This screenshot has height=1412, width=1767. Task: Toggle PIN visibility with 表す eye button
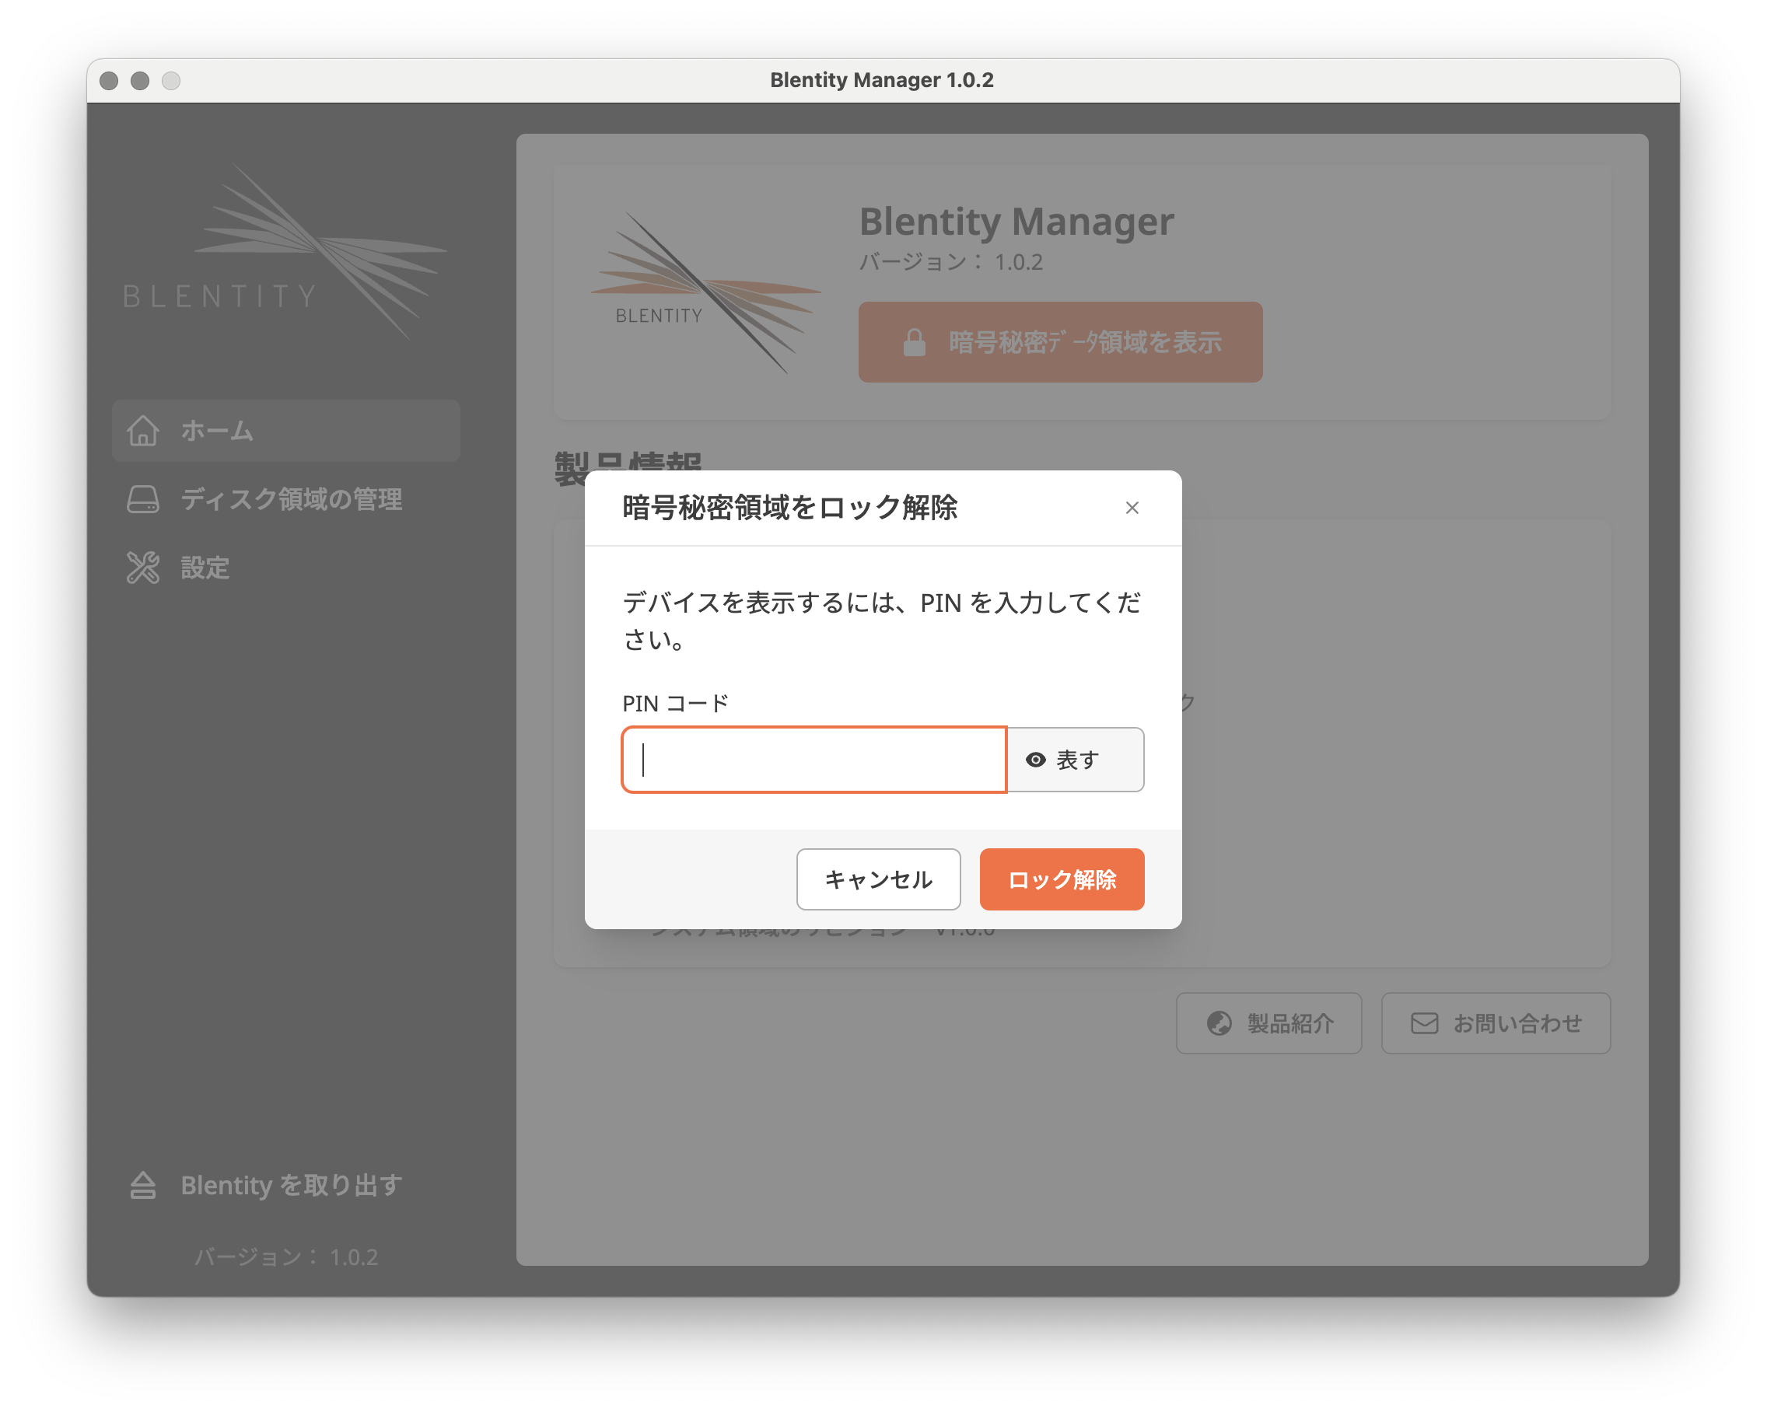1076,760
